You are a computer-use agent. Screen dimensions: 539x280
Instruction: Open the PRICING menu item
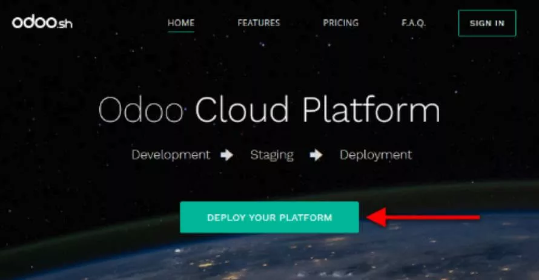click(340, 23)
